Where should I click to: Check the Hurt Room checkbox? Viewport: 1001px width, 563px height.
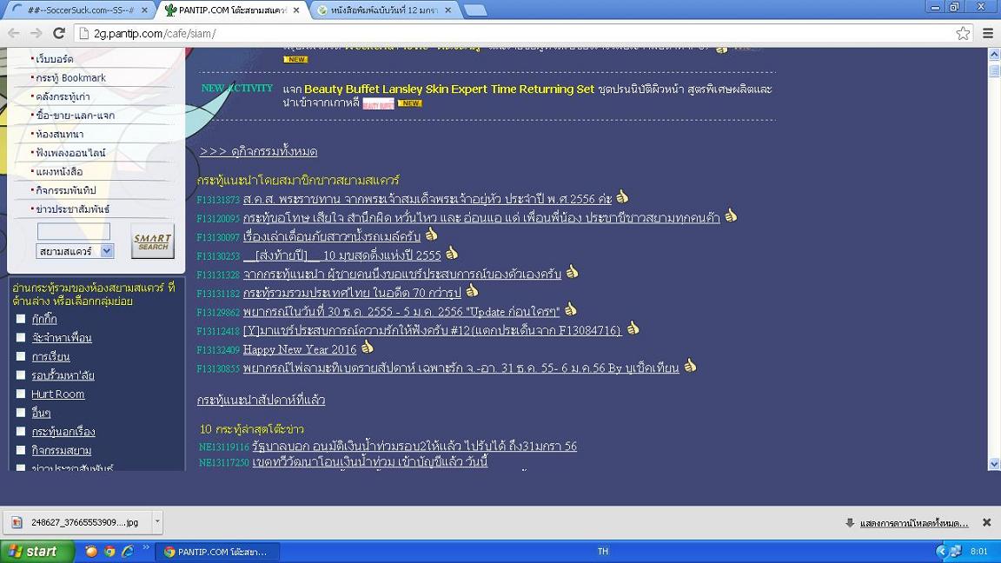click(21, 394)
